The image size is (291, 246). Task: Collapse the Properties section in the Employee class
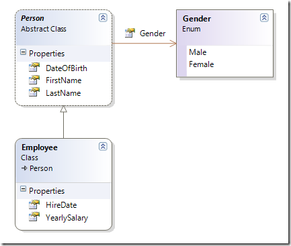coord(23,189)
